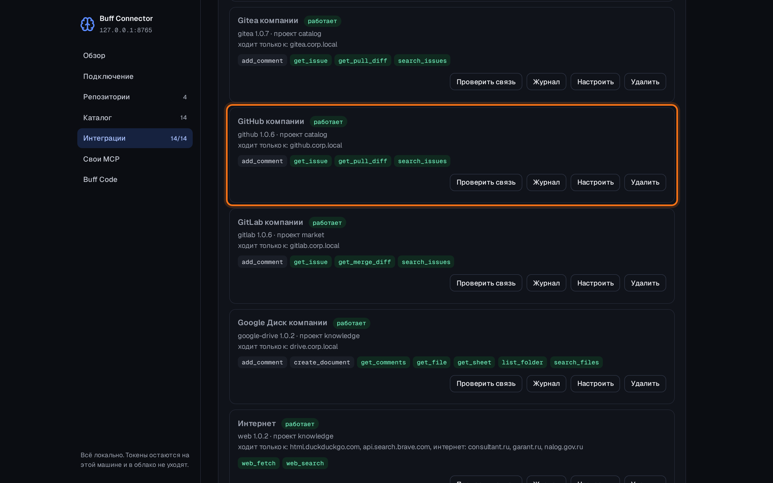
Task: Delete the GitHub компании integration
Action: click(645, 182)
